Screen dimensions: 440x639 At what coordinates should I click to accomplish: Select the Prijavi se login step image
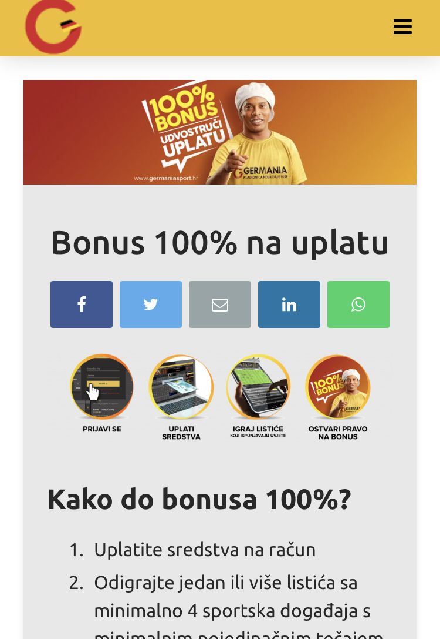coord(102,386)
